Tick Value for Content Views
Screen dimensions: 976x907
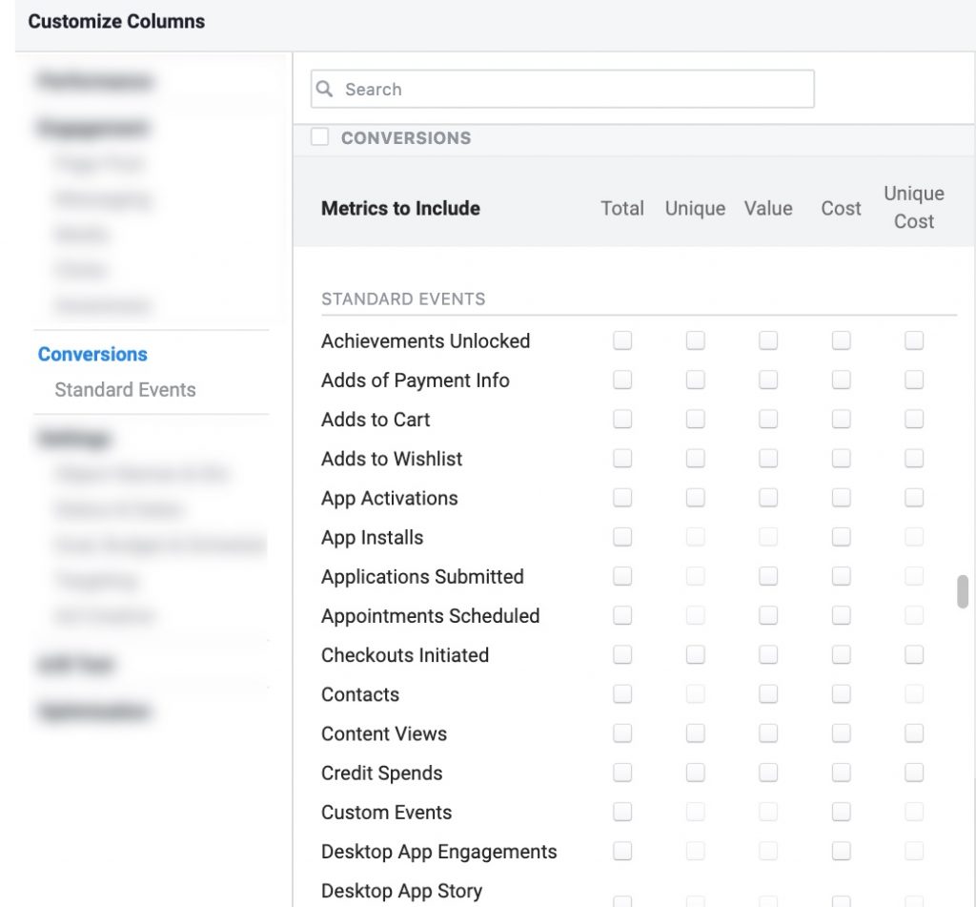click(768, 732)
